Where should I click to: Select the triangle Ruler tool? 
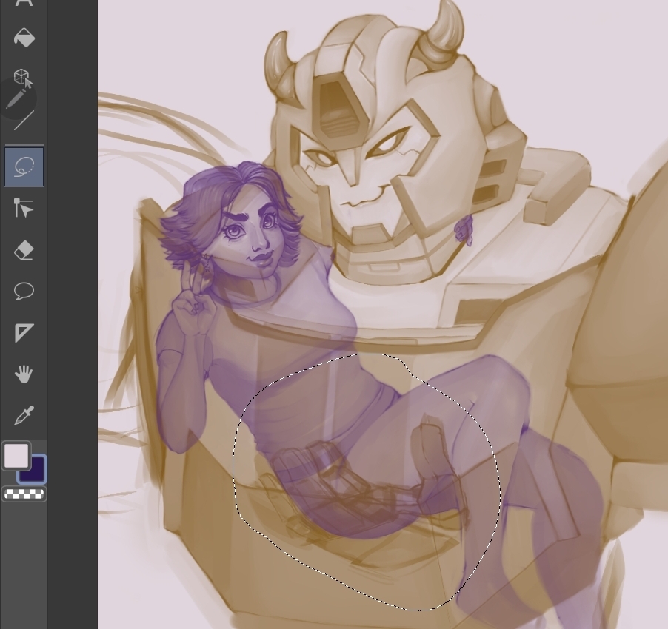(x=24, y=333)
